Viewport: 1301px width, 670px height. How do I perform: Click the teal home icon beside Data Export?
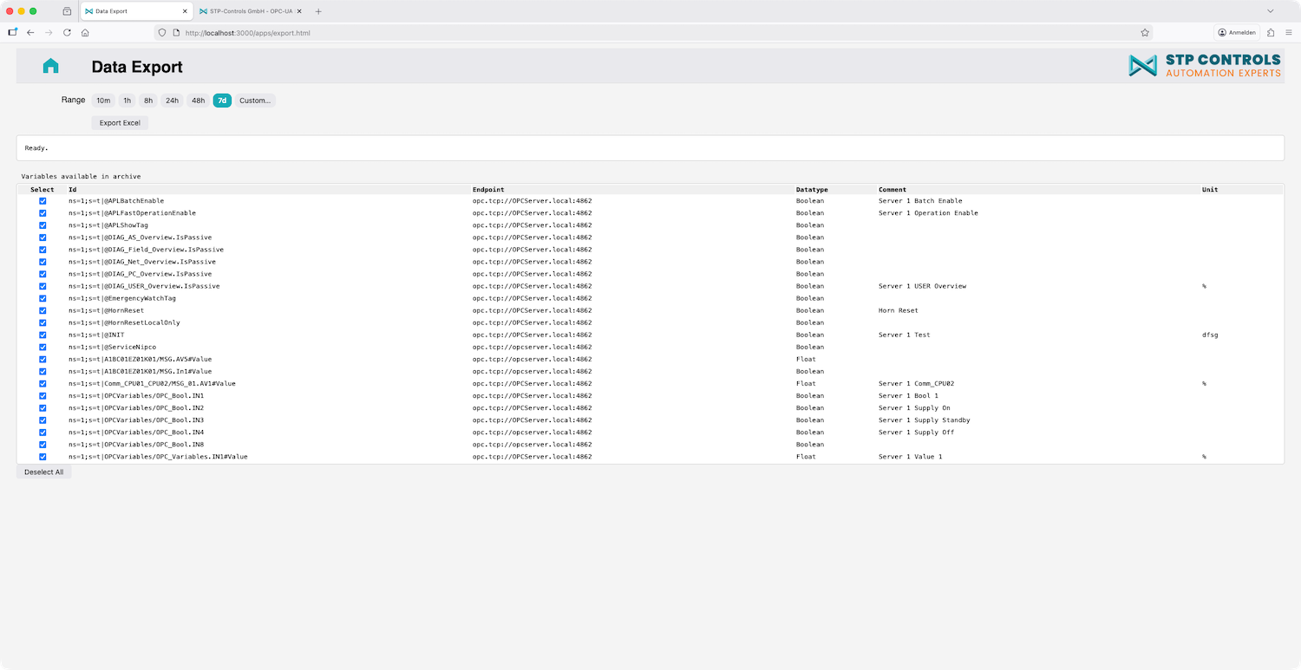[x=50, y=65]
